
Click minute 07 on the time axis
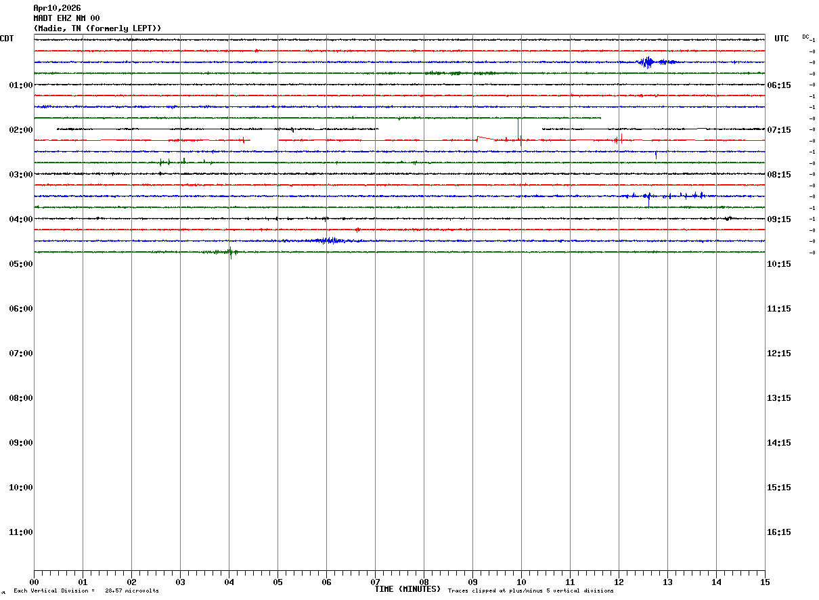(x=375, y=582)
